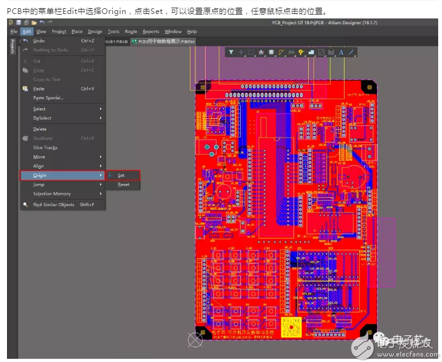
Task: Open the Tools menu
Action: (113, 32)
